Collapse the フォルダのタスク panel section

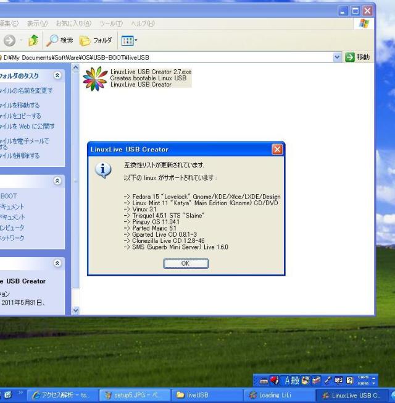[x=57, y=75]
